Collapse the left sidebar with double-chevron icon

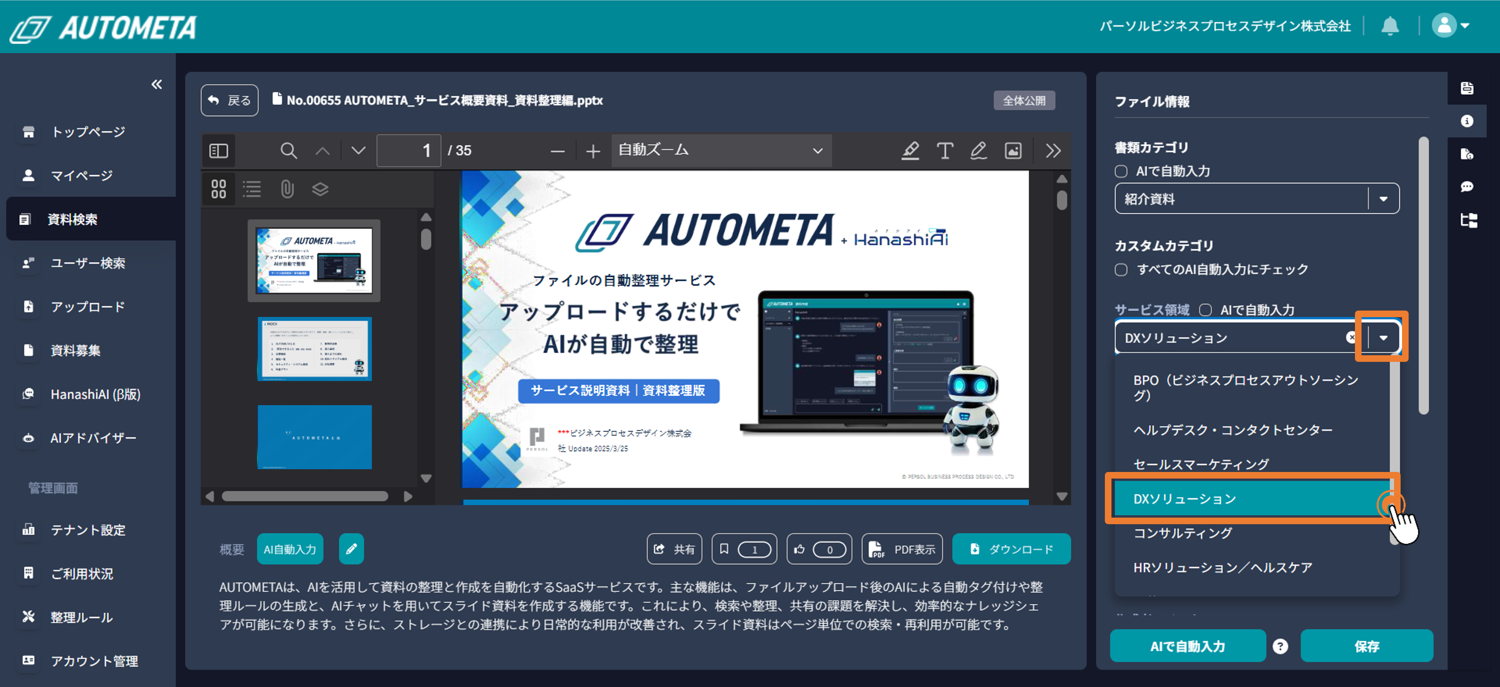157,84
